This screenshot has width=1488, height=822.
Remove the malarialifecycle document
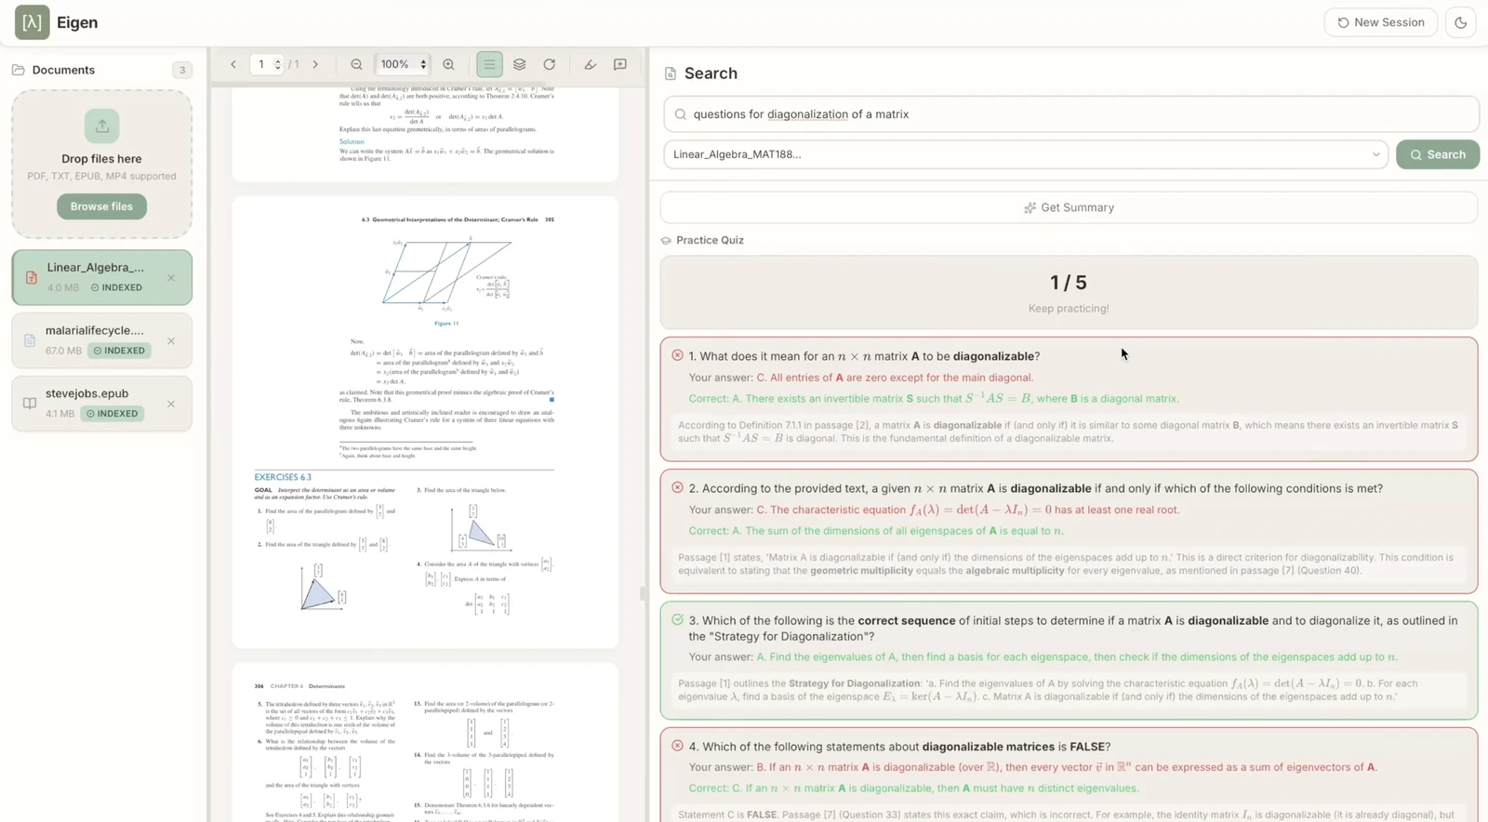pyautogui.click(x=171, y=340)
